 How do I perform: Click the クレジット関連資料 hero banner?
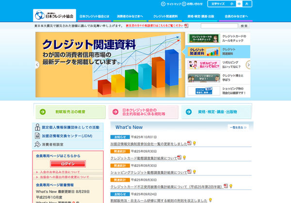tap(110, 64)
